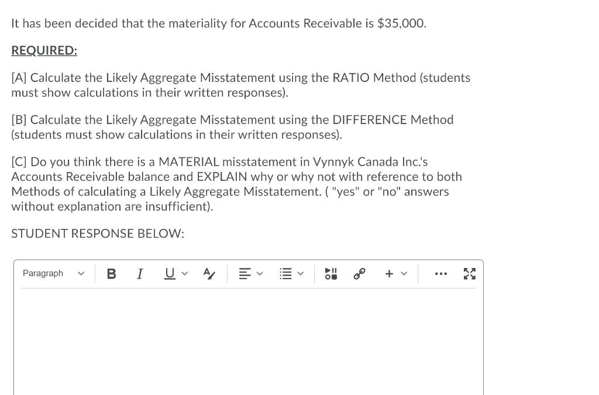Open the Paragraph format dropdown

coord(53,273)
